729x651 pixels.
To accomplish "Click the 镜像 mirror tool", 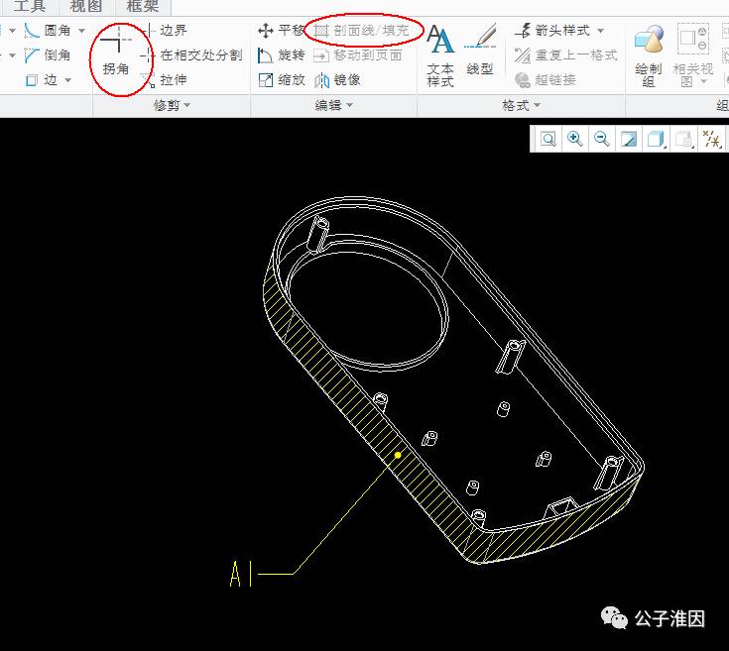I will 337,80.
